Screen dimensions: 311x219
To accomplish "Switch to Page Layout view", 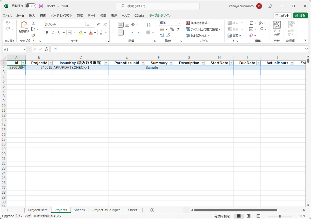I will click(x=249, y=216).
